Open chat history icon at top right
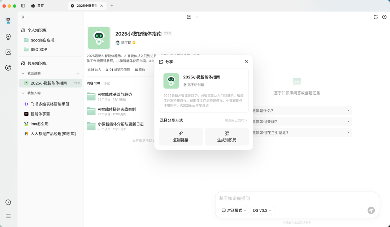Screen dimensions: 390x227 point(384,17)
